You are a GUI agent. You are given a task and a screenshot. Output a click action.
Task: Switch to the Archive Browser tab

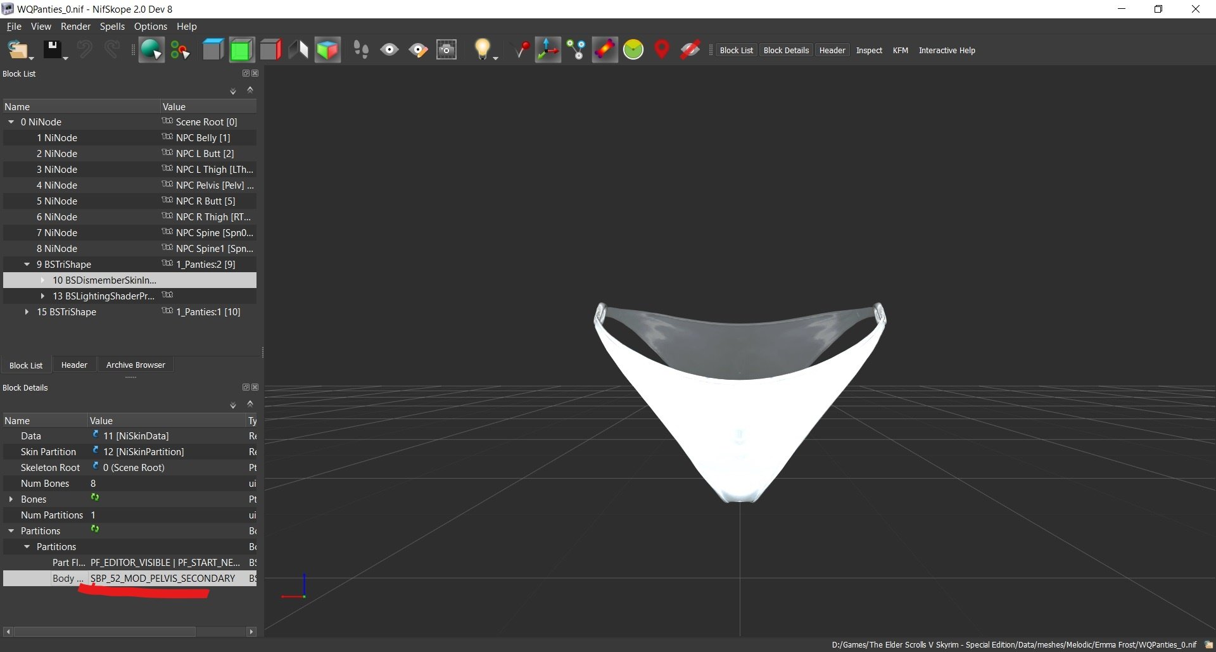coord(136,365)
